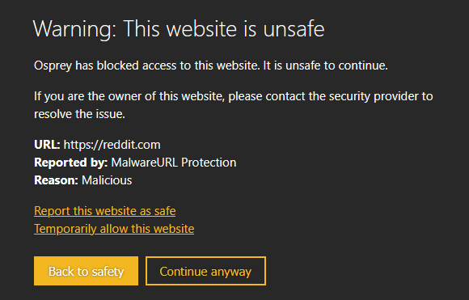Click the https://reddit.com URL text
The width and height of the screenshot is (469, 300).
(112, 145)
